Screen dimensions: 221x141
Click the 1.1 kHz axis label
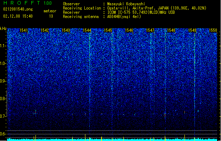pyautogui.click(x=3, y=46)
